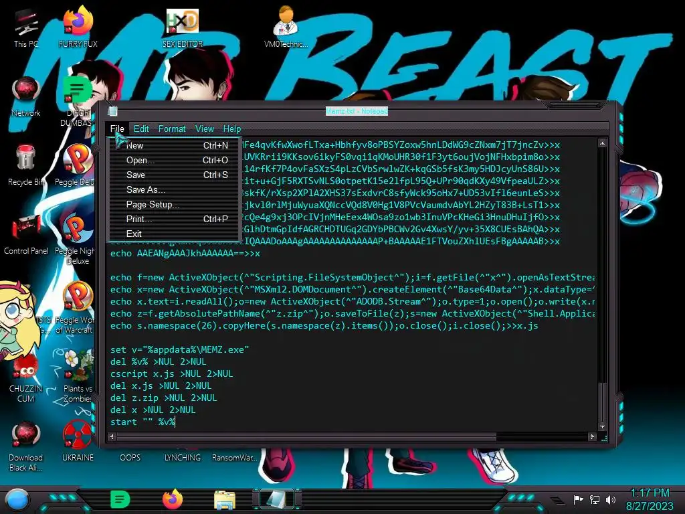
Task: Close the open File menu header
Action: [x=117, y=128]
